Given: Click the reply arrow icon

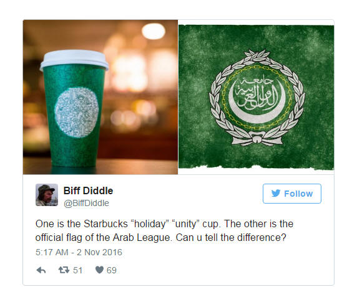Looking at the screenshot, I should click(41, 270).
